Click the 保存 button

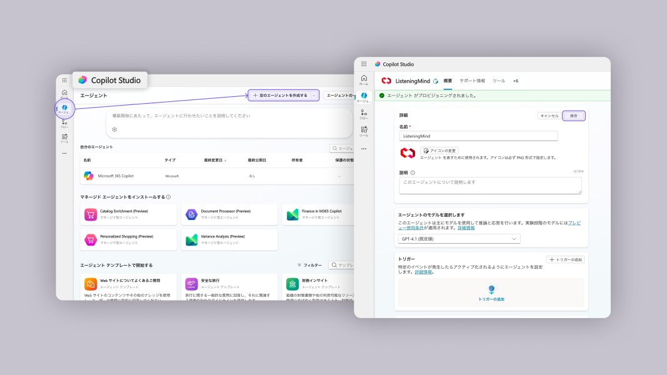pos(575,115)
